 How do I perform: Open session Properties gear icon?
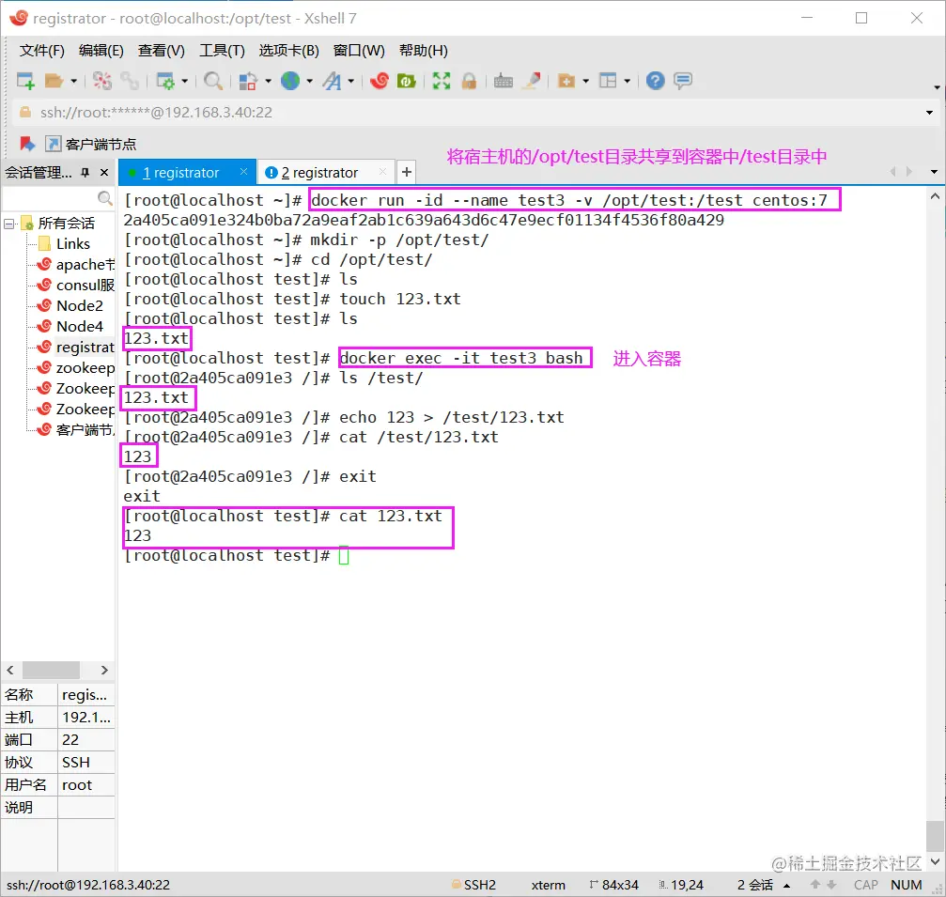click(165, 80)
